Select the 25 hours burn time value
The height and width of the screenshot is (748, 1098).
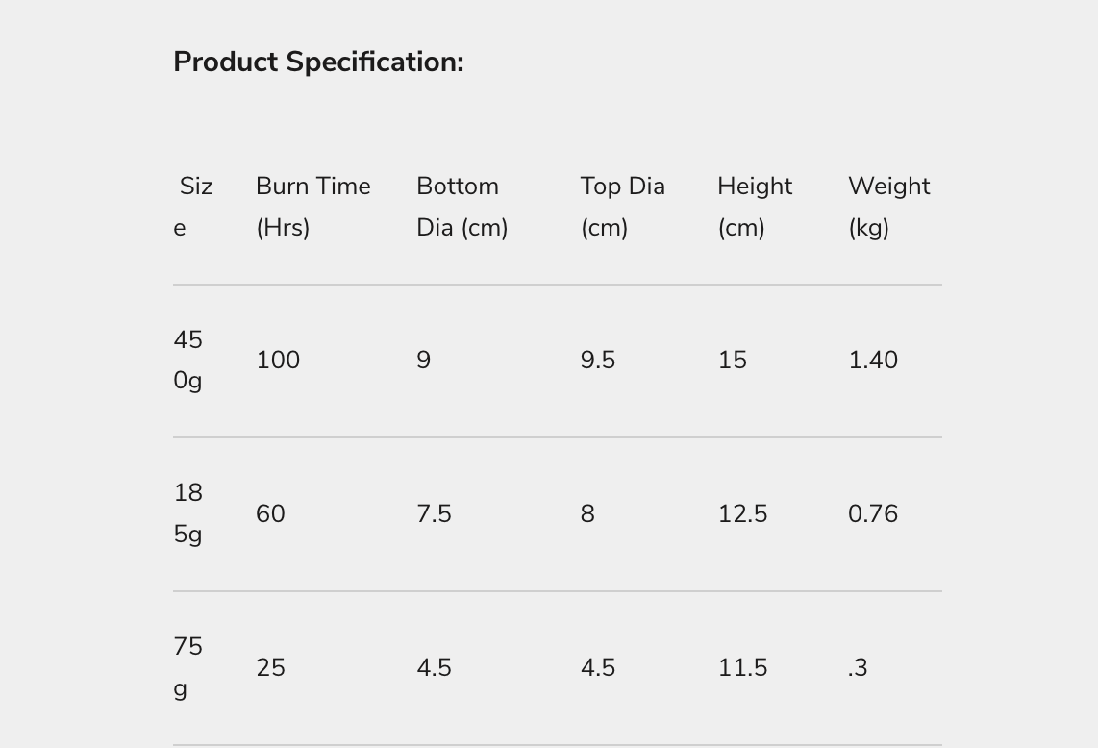coord(270,668)
